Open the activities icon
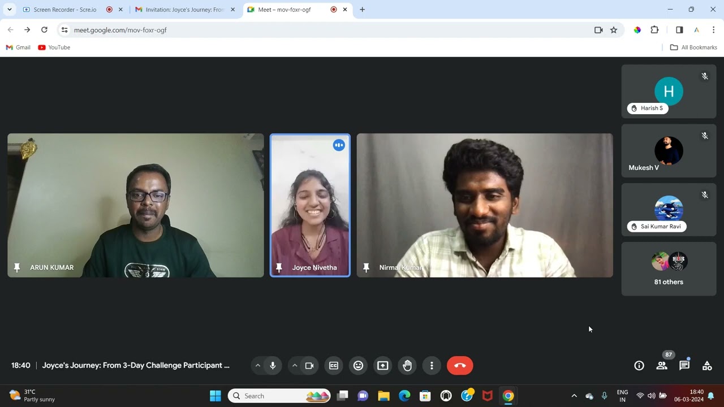The width and height of the screenshot is (724, 407). 707,366
